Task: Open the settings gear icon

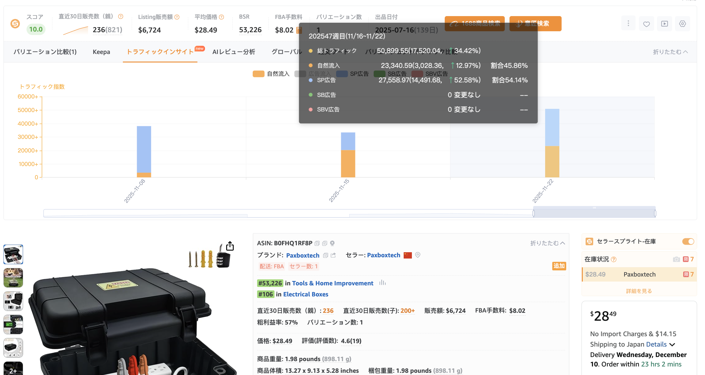Action: pos(683,23)
